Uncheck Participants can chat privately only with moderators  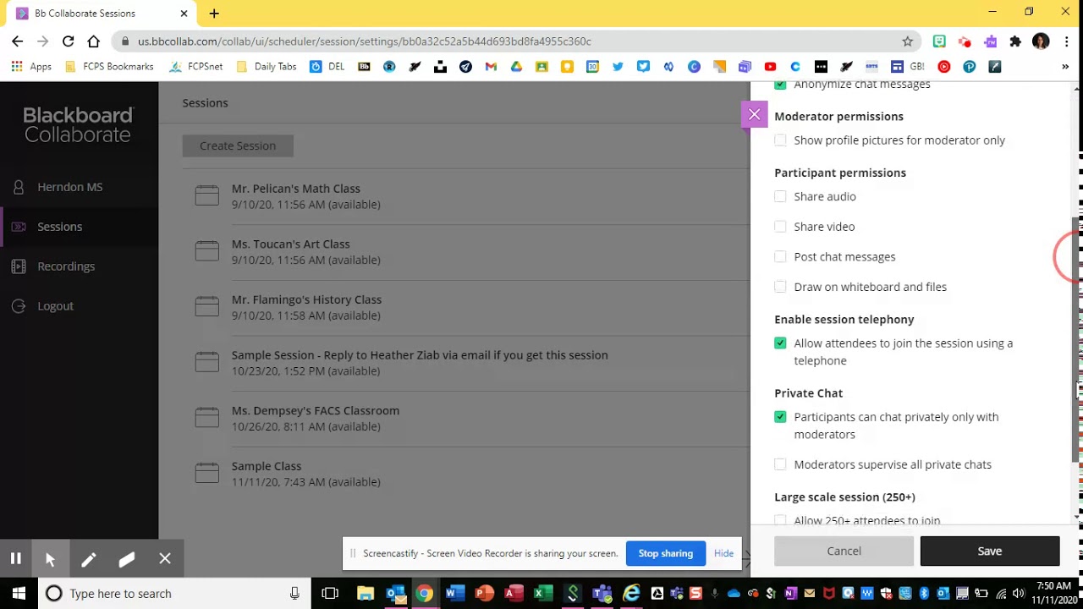[x=780, y=417]
